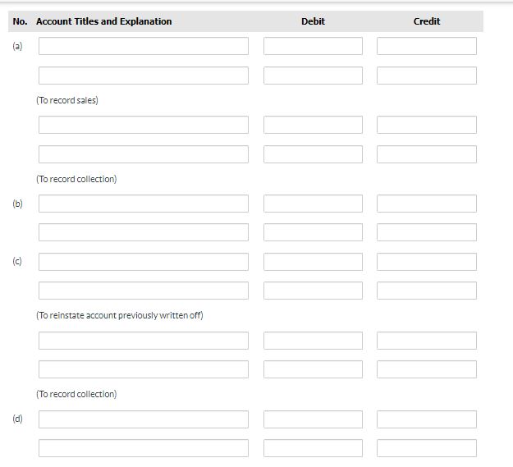
Task: Click first credit field for entry (c)
Action: tap(426, 262)
